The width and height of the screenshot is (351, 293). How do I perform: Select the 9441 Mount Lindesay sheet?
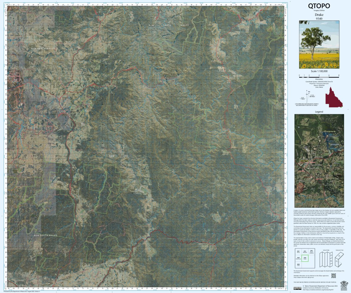pos(312,252)
